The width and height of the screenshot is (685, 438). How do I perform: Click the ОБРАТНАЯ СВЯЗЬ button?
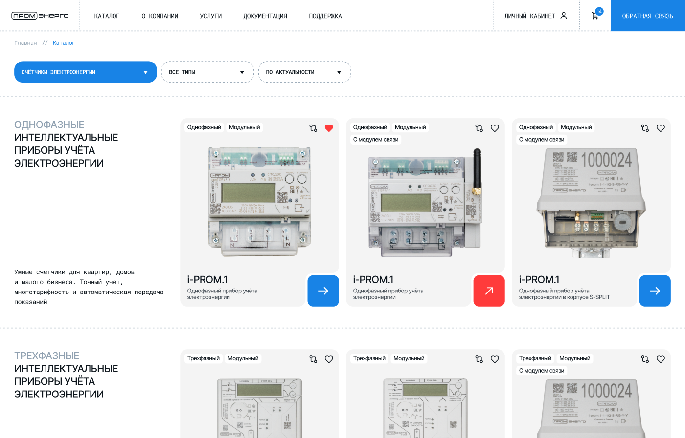pos(648,16)
